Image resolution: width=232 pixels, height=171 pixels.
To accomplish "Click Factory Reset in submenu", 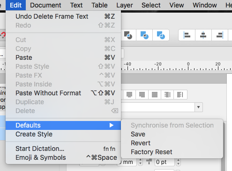I will [x=172, y=152].
